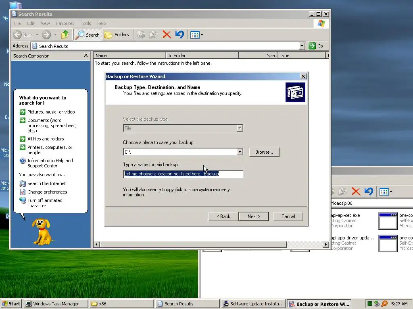Click the green Go button
This screenshot has width=413, height=309.
coord(316,46)
